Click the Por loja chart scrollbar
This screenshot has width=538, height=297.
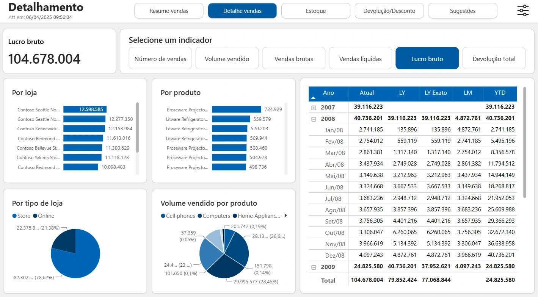(x=137, y=128)
